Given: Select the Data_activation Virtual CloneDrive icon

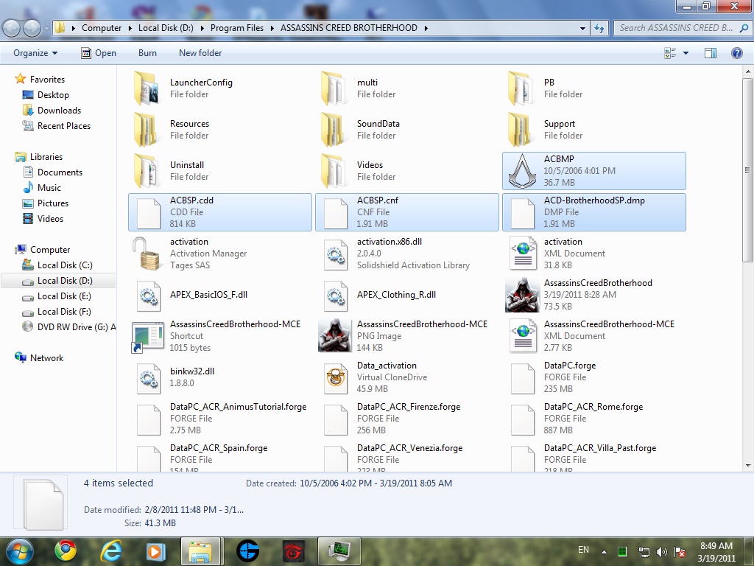Looking at the screenshot, I should tap(335, 378).
